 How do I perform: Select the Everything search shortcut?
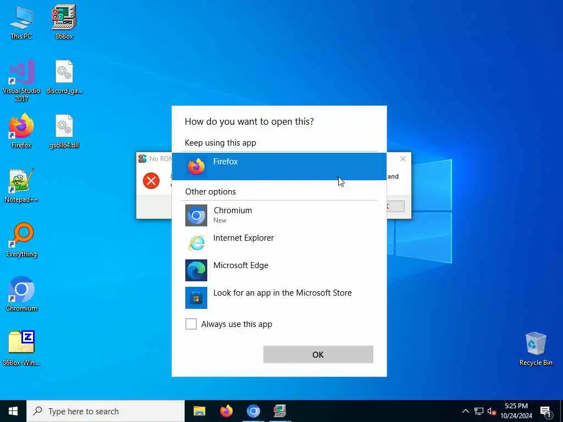click(x=21, y=240)
